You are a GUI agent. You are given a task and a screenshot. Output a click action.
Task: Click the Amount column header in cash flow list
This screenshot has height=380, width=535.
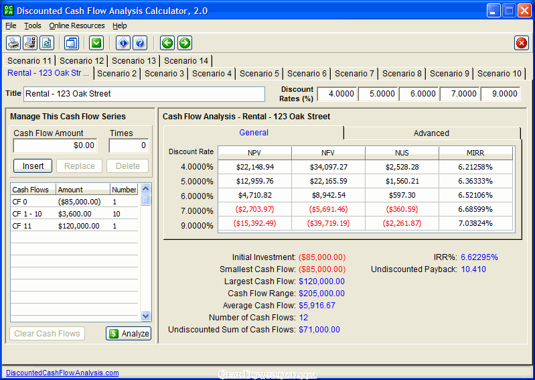pyautogui.click(x=83, y=190)
